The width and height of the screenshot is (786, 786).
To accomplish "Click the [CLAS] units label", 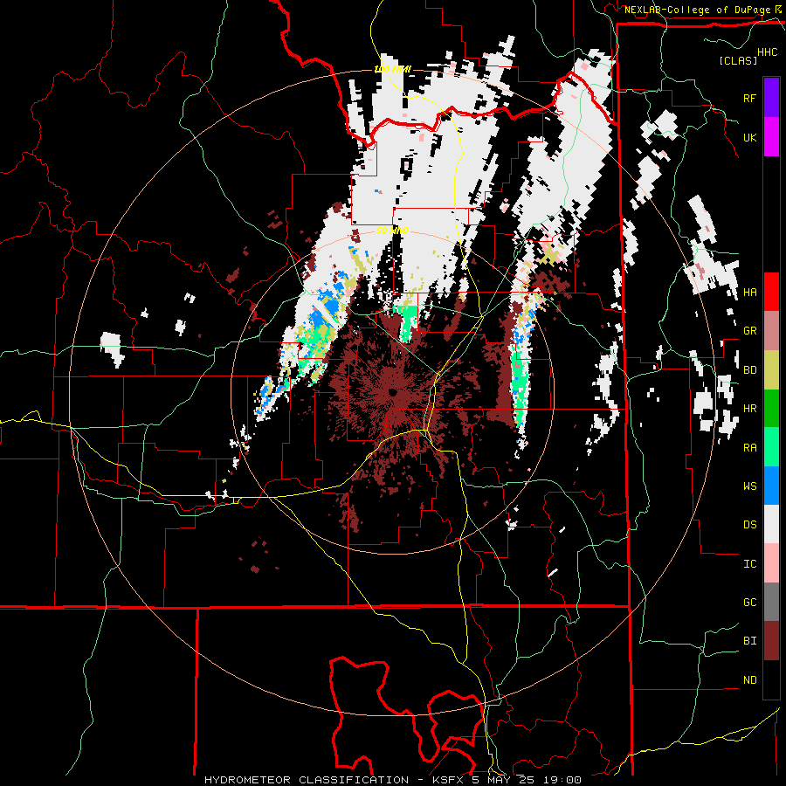I will [x=738, y=60].
